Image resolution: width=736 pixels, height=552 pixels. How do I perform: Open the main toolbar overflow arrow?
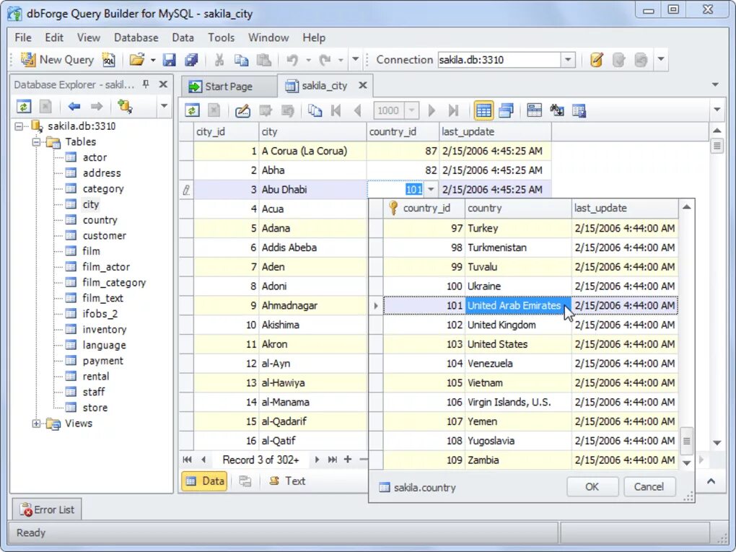661,59
